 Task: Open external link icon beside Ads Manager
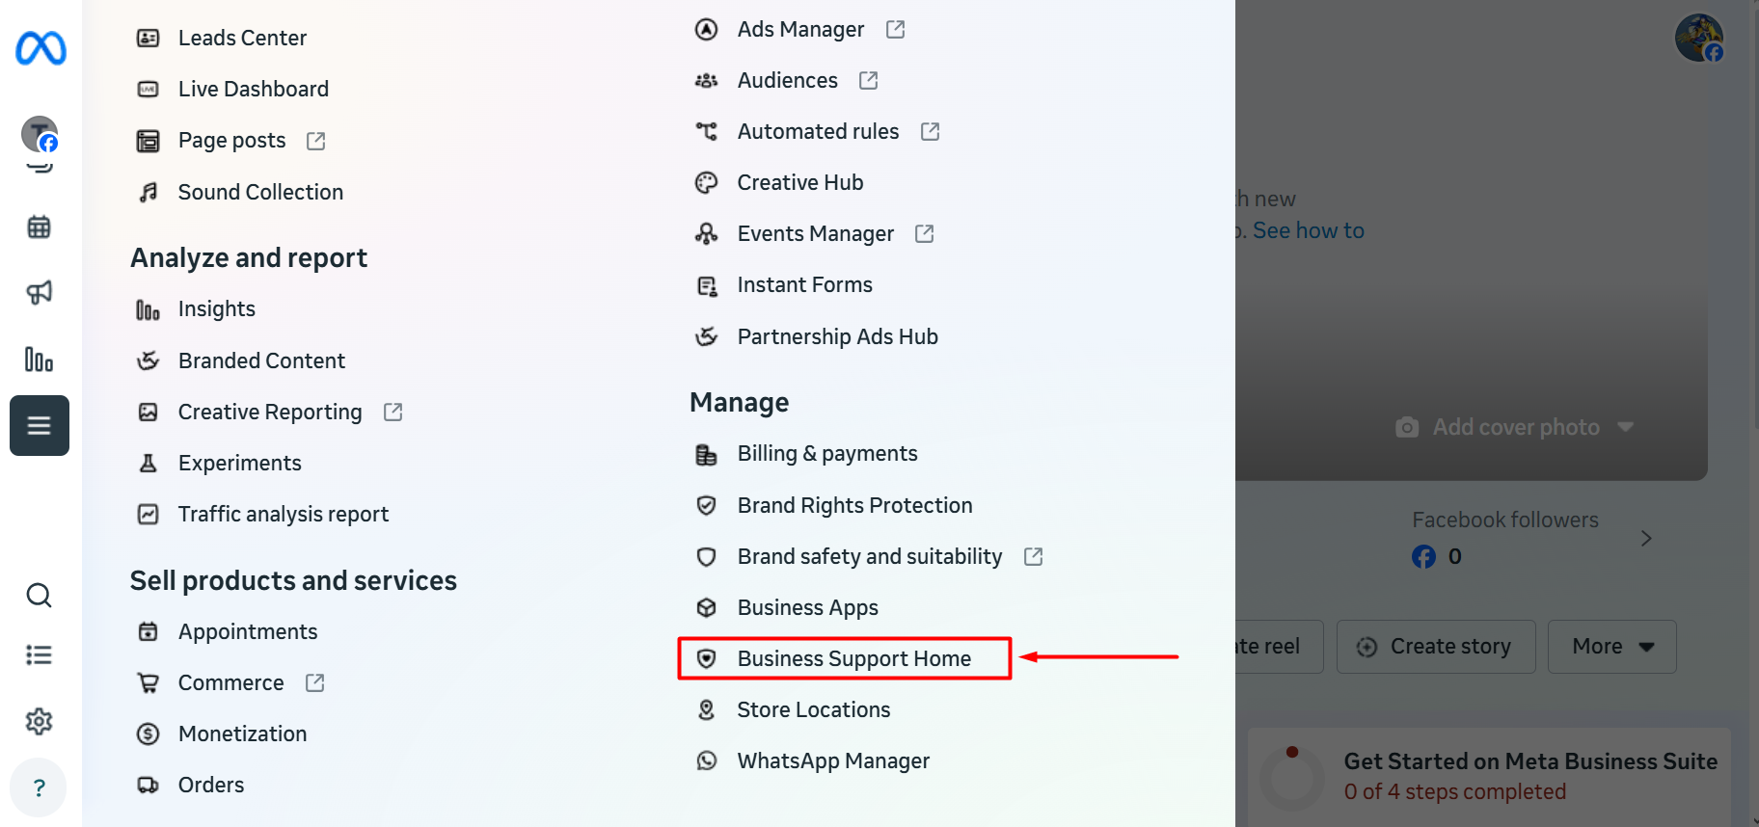(x=895, y=30)
